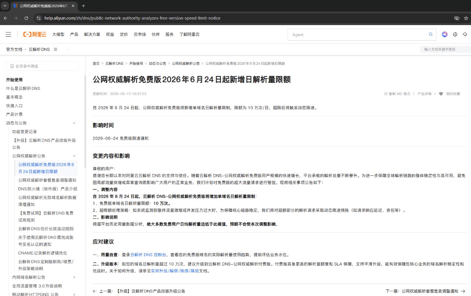
Task: Open the 云解析 DNS 控制台 link
Action: pos(148,254)
